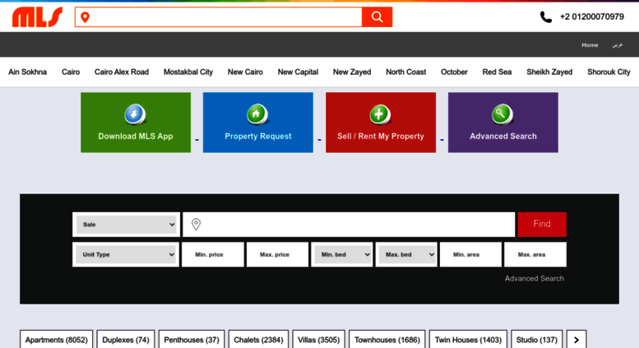
Task: Open the Property Request tile
Action: (258, 123)
